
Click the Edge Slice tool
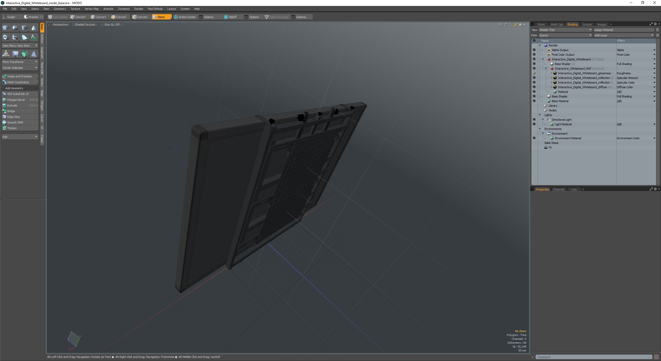(x=20, y=117)
